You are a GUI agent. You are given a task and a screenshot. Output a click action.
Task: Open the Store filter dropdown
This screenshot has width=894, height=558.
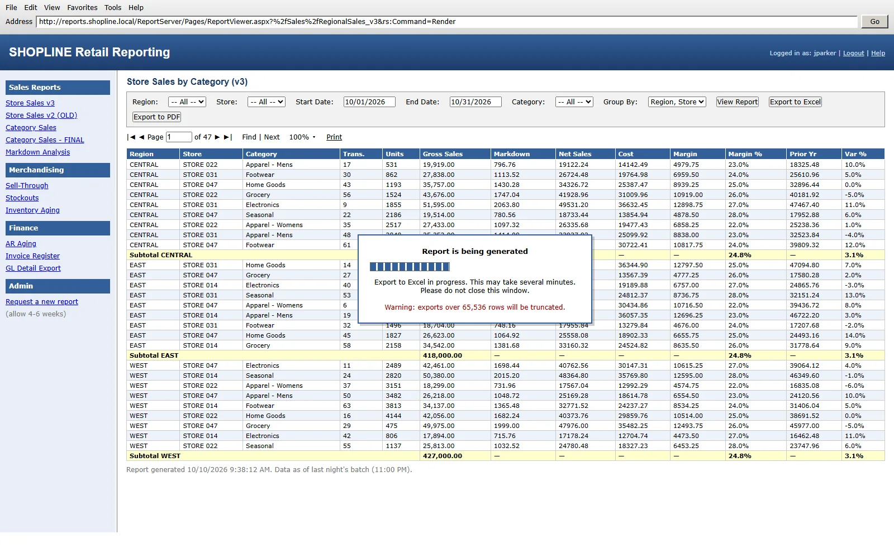[267, 102]
